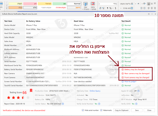This screenshot has height=116, width=158.
Task: Click help icon next to Verify Serial Number
Action: (x=99, y=104)
